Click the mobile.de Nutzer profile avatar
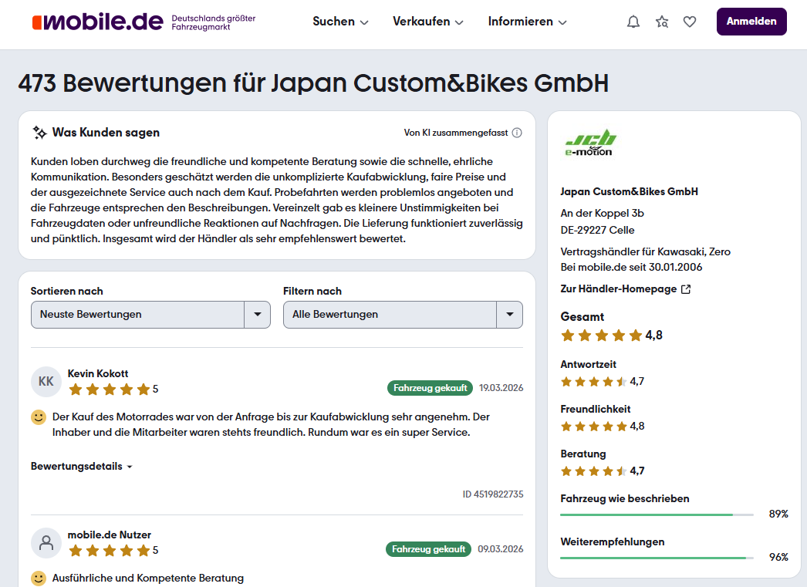Viewport: 807px width, 587px height. tap(46, 542)
